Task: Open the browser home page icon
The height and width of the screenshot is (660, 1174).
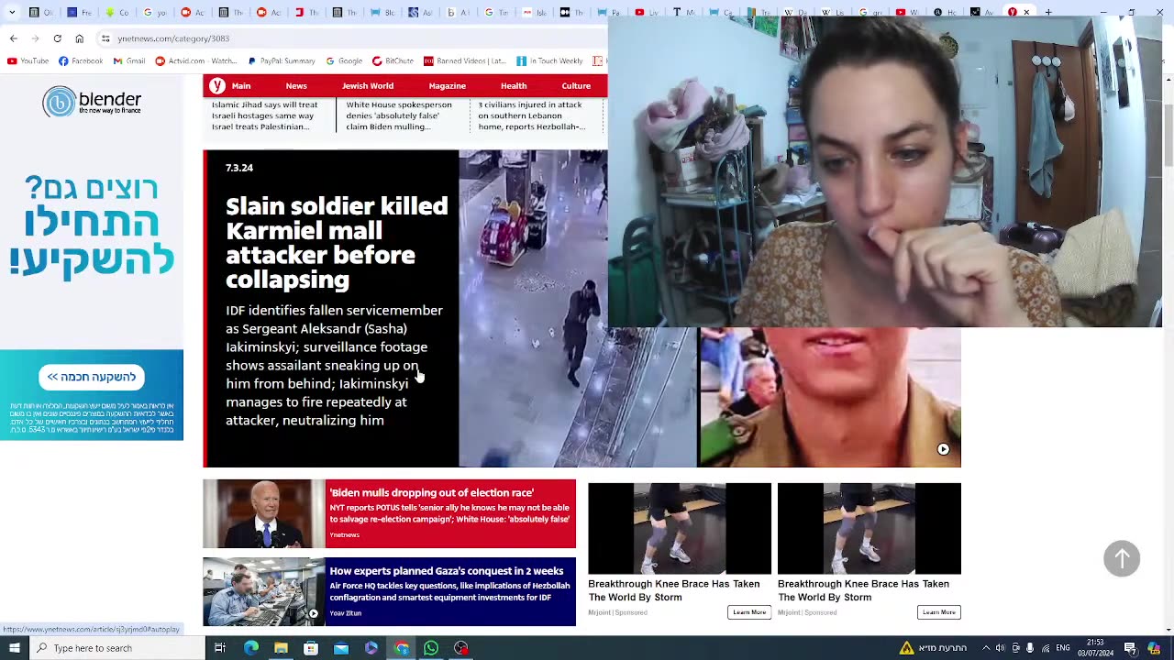Action: tap(79, 38)
